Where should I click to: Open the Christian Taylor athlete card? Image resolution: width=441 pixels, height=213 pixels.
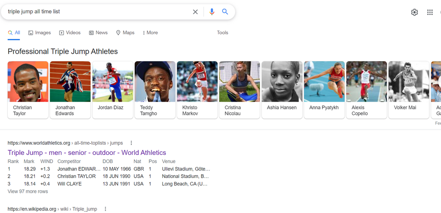(28, 90)
